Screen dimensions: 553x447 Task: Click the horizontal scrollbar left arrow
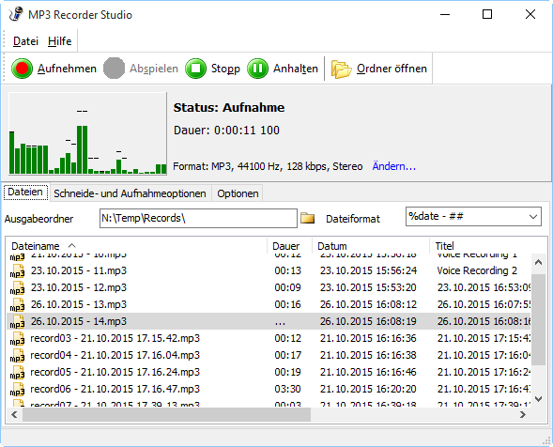click(14, 414)
